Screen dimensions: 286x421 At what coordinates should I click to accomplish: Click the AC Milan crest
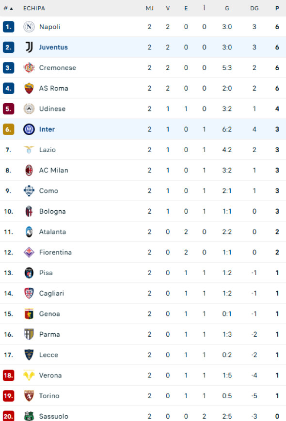pyautogui.click(x=29, y=170)
